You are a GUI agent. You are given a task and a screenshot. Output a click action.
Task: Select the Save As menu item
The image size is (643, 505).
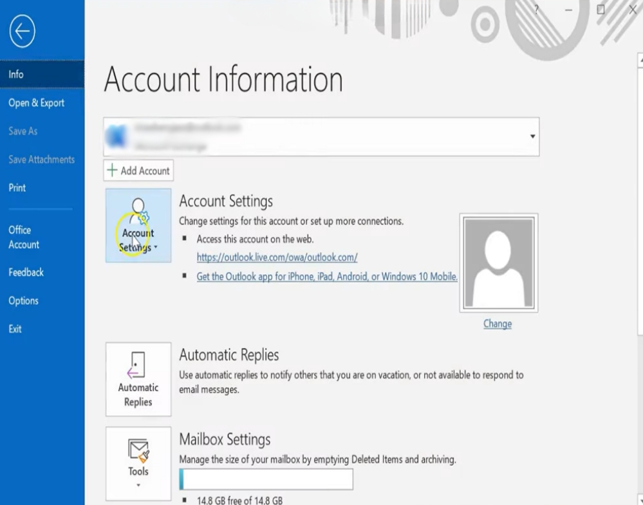tap(42, 131)
